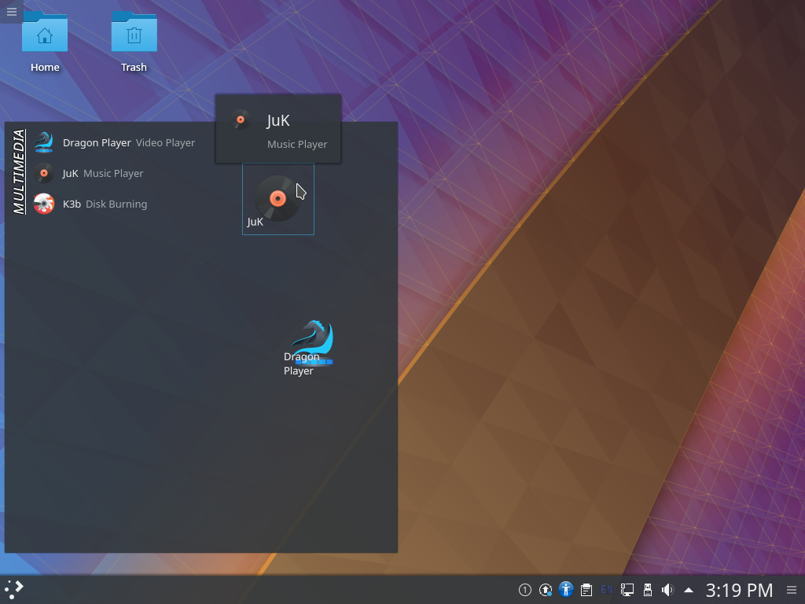Click the JuK vinyl icon in the favorites grid

278,199
